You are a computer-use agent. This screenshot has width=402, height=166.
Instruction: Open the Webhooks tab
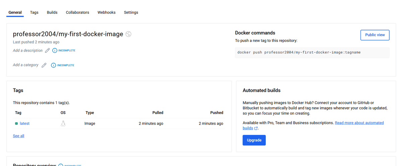click(107, 12)
